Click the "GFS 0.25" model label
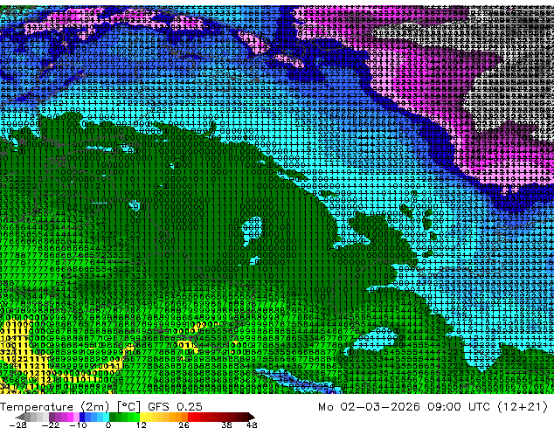 pyautogui.click(x=175, y=407)
